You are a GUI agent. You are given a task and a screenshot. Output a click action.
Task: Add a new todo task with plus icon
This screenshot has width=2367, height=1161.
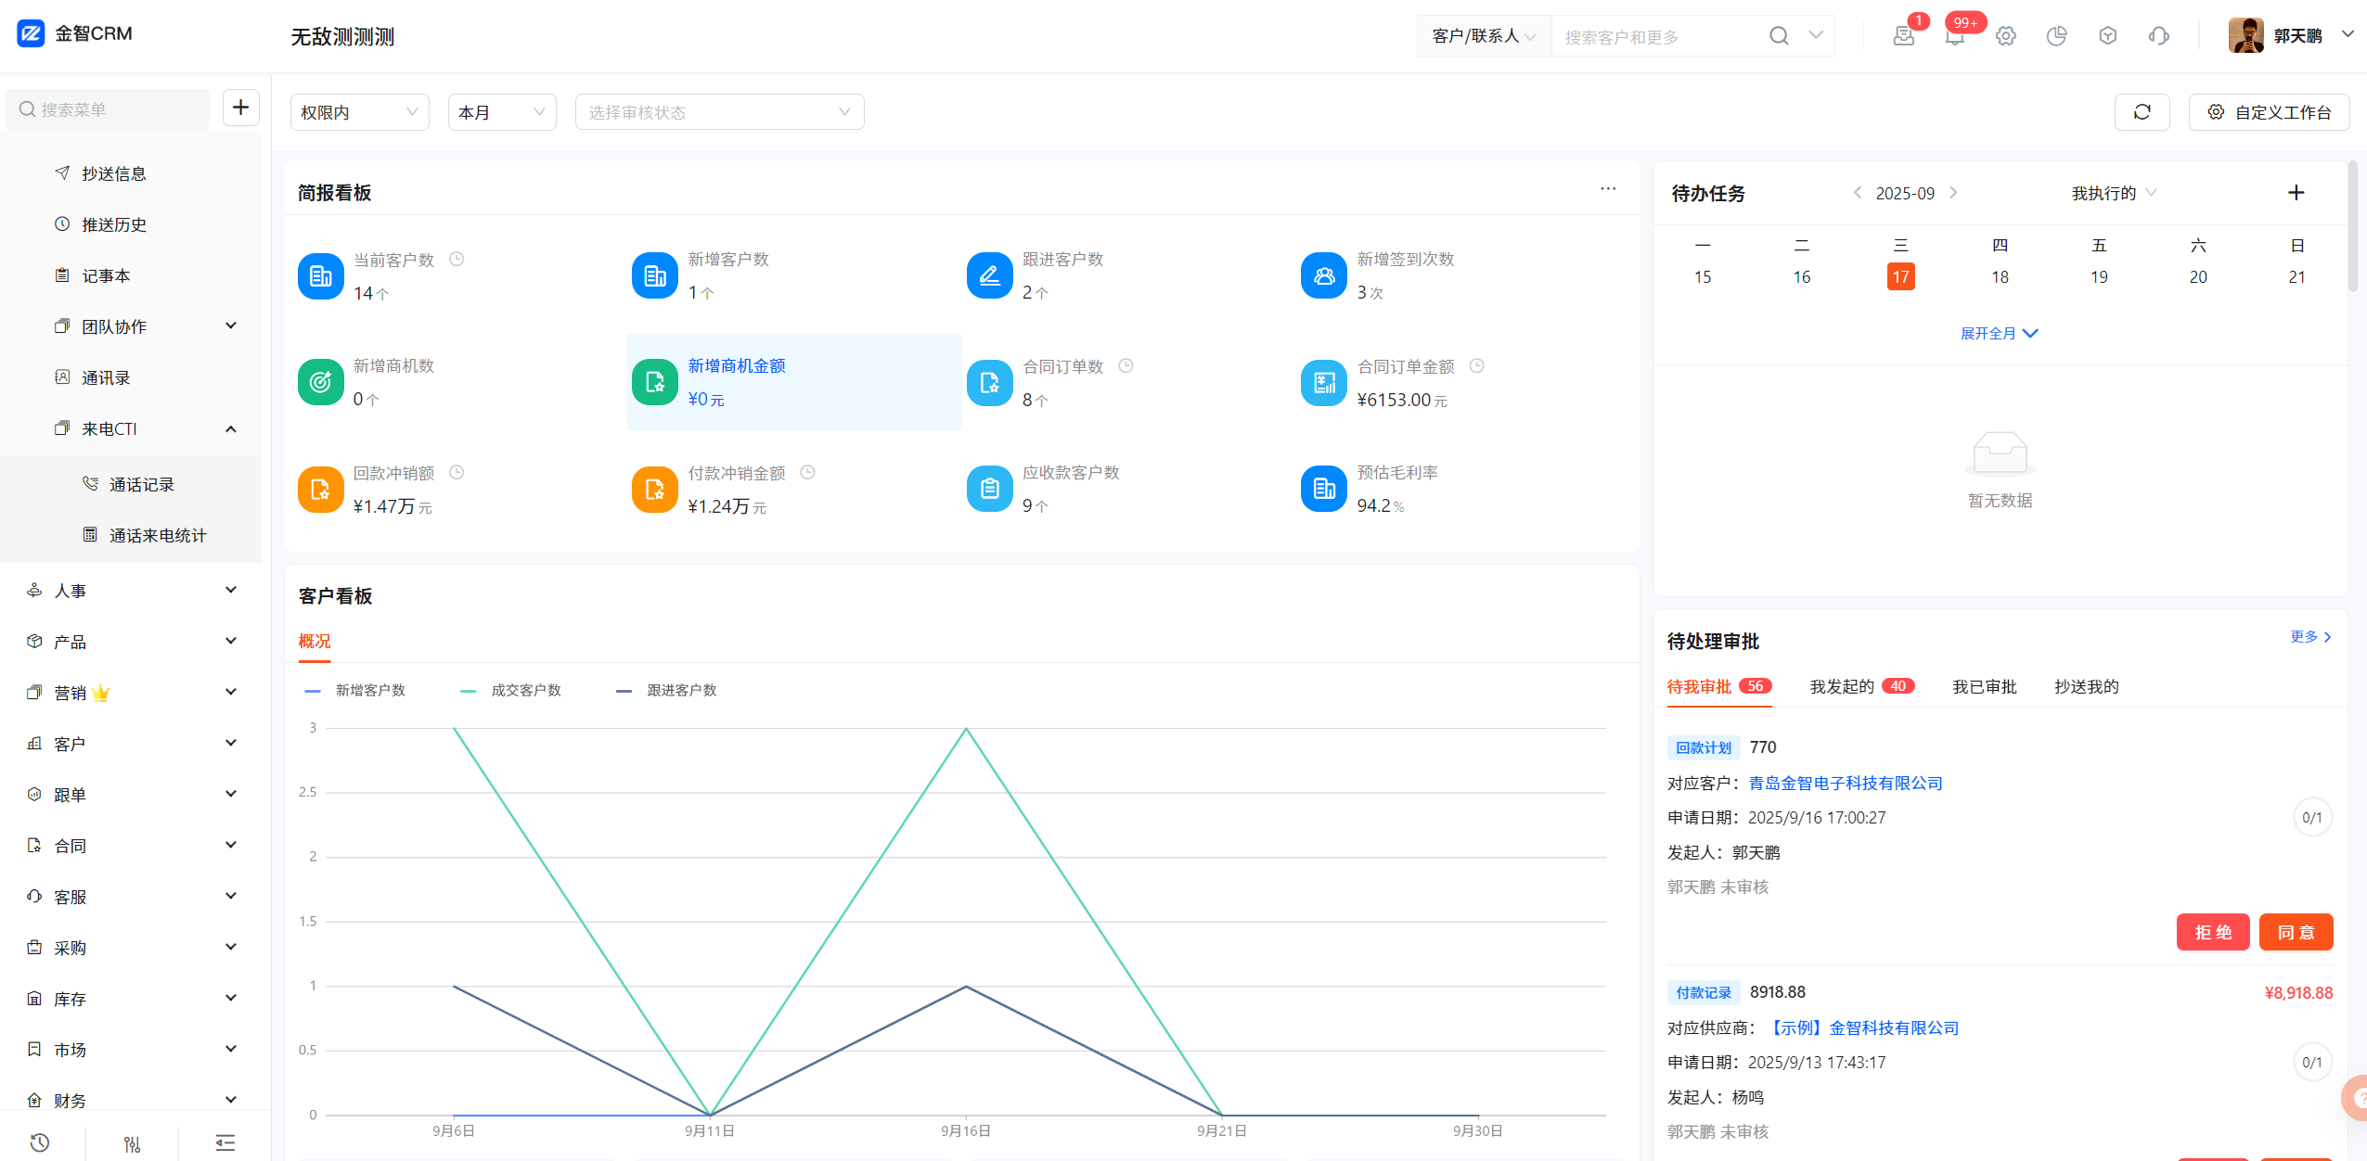2296,193
